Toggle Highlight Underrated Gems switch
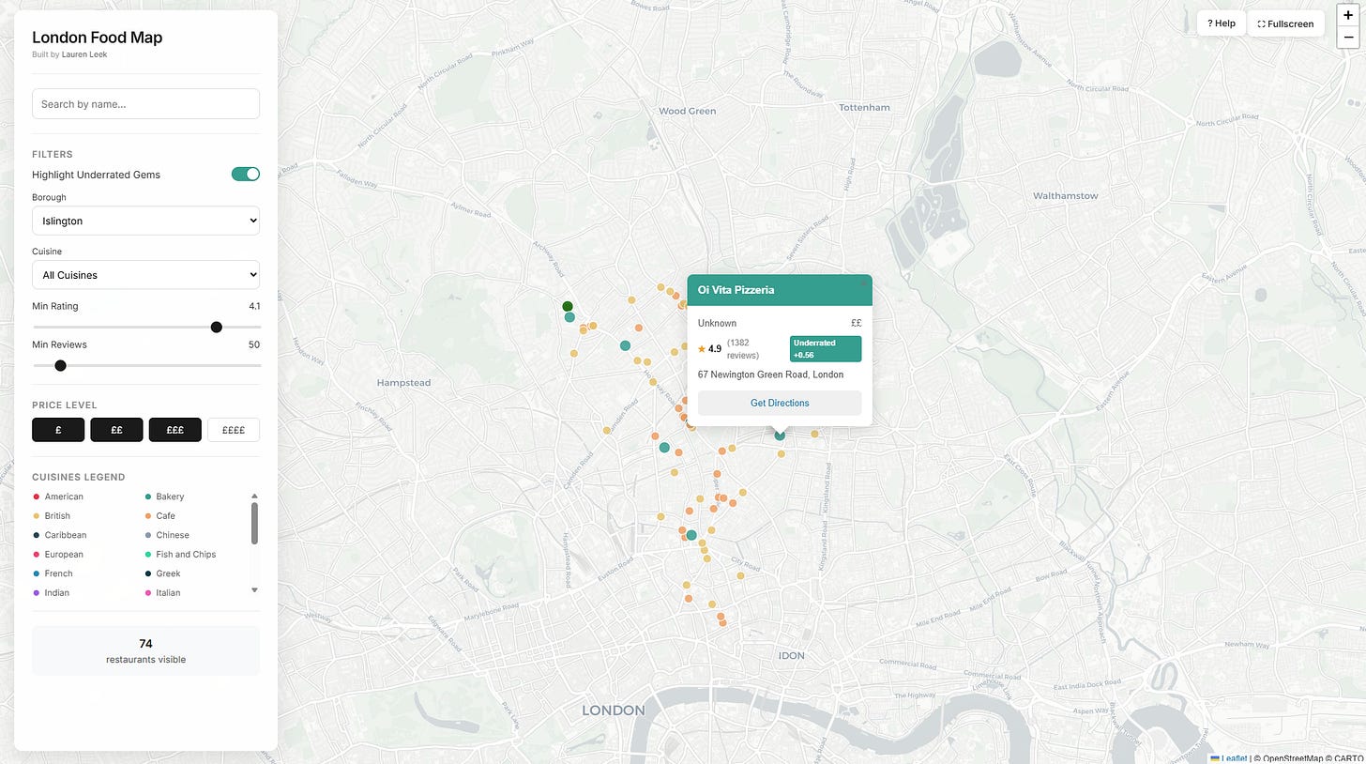This screenshot has height=764, width=1366. [x=246, y=174]
